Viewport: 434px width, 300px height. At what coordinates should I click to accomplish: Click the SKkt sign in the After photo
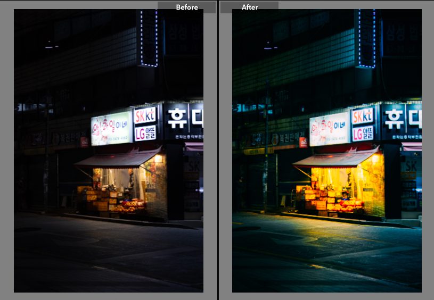coord(363,115)
